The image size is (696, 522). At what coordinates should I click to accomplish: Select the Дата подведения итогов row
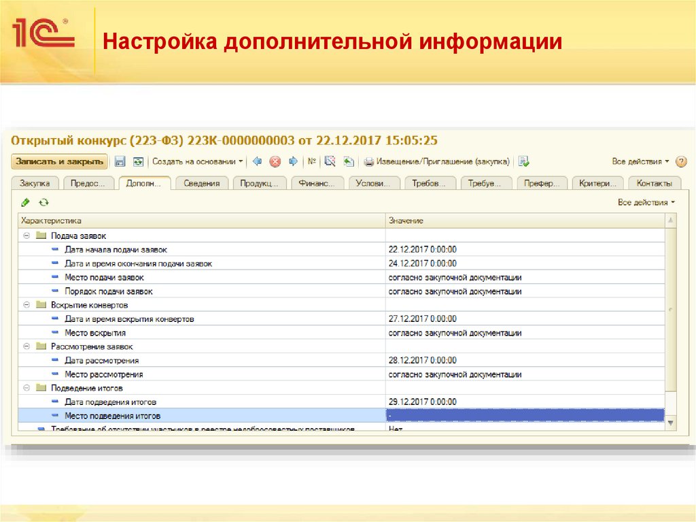pos(109,401)
